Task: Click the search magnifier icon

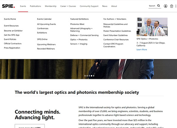Action: click(x=159, y=6)
